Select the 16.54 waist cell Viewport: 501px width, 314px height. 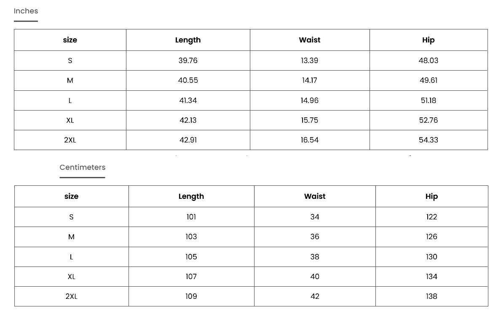click(310, 140)
